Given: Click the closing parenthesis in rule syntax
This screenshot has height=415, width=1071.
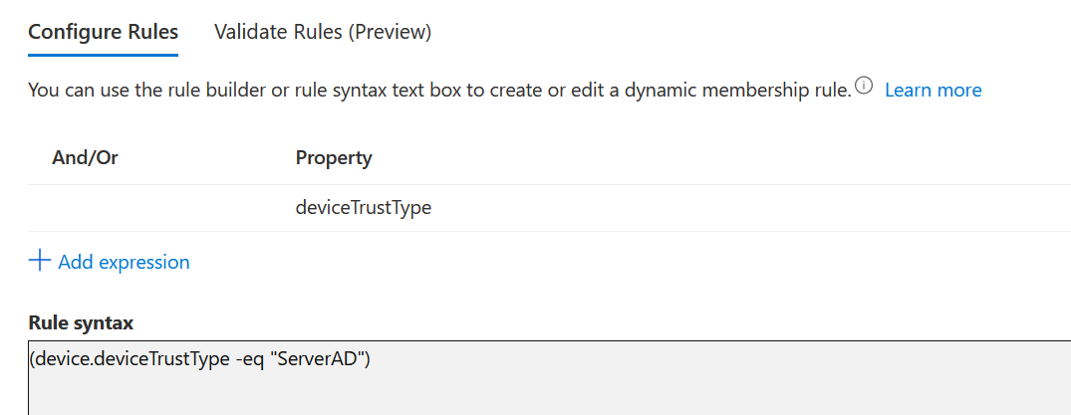Looking at the screenshot, I should pyautogui.click(x=367, y=359).
